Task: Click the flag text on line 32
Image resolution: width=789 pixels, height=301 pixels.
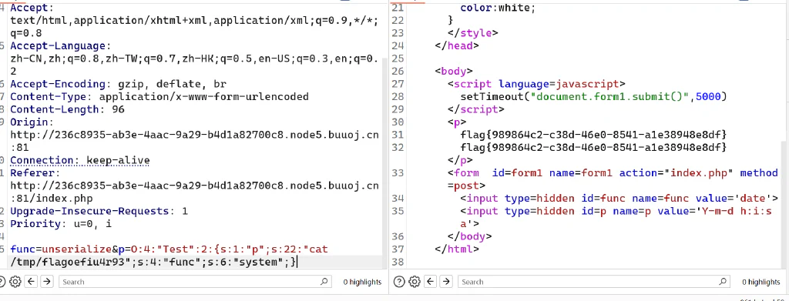Action: pos(594,147)
